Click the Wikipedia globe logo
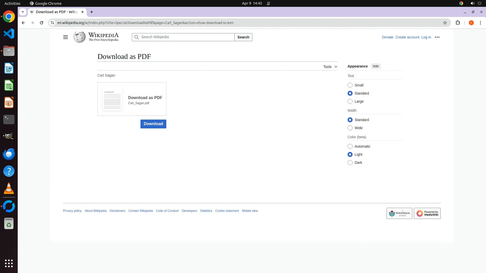The image size is (486, 273). (79, 37)
